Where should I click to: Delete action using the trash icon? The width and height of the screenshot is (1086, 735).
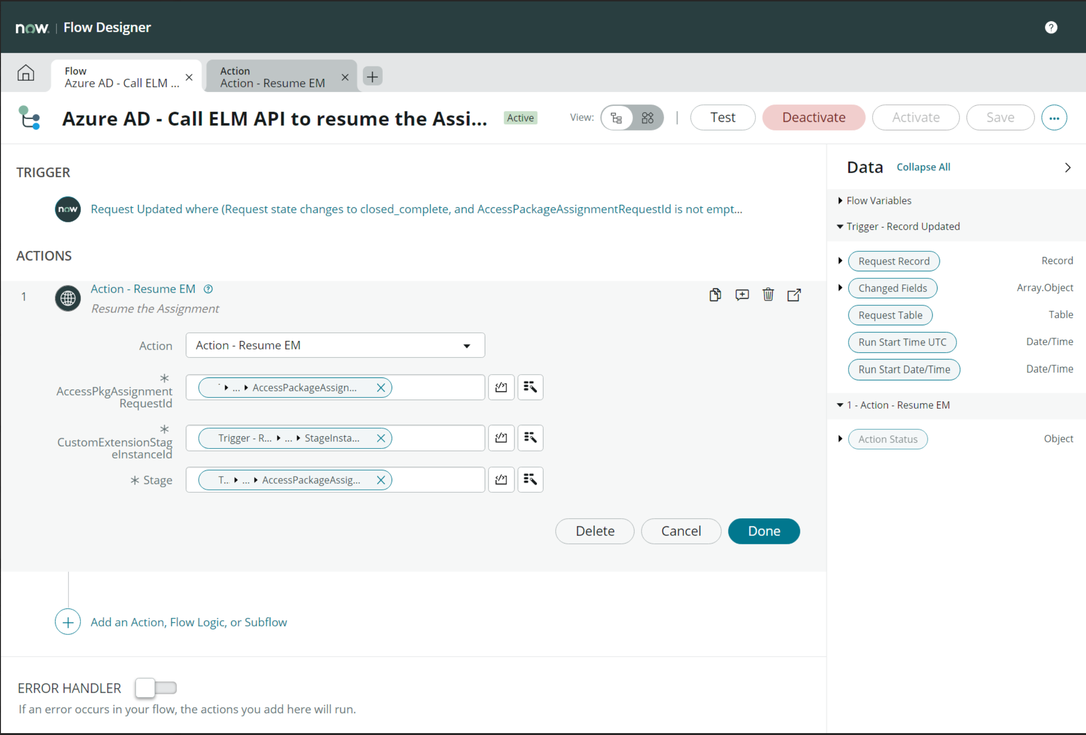tap(768, 295)
